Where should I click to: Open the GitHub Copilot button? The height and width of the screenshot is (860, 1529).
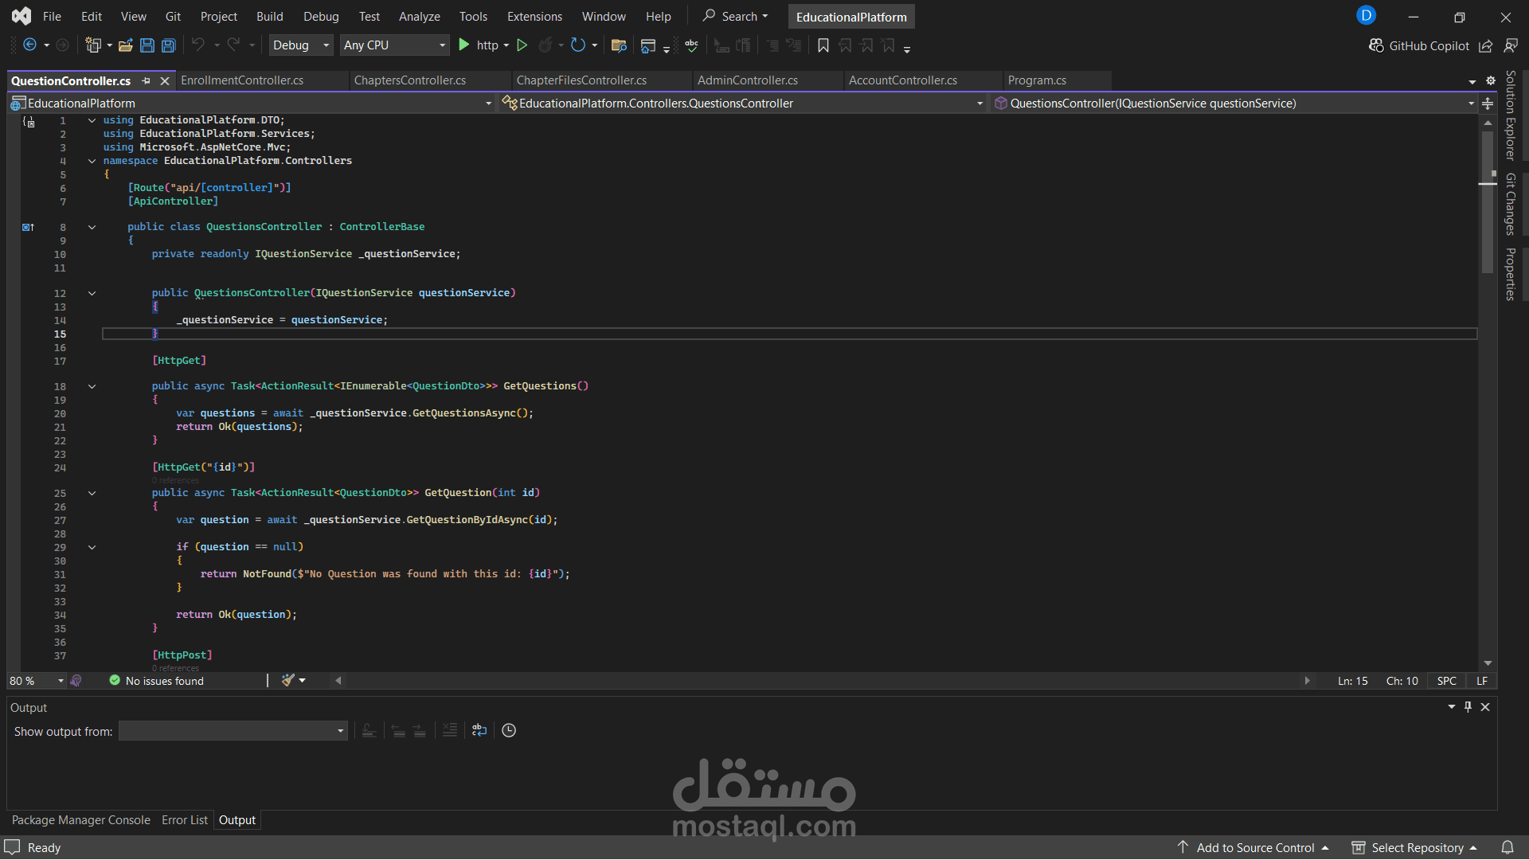coord(1419,45)
